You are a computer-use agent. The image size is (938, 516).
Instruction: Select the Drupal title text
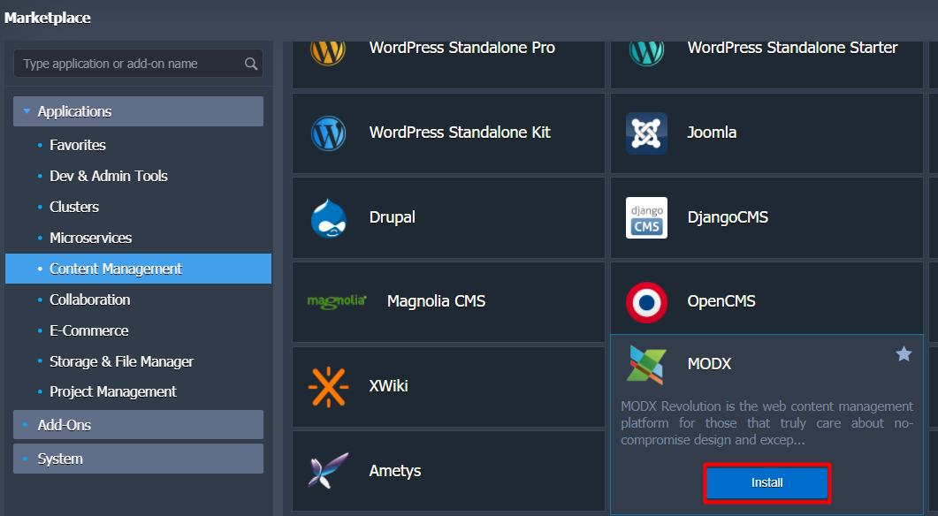tap(392, 217)
